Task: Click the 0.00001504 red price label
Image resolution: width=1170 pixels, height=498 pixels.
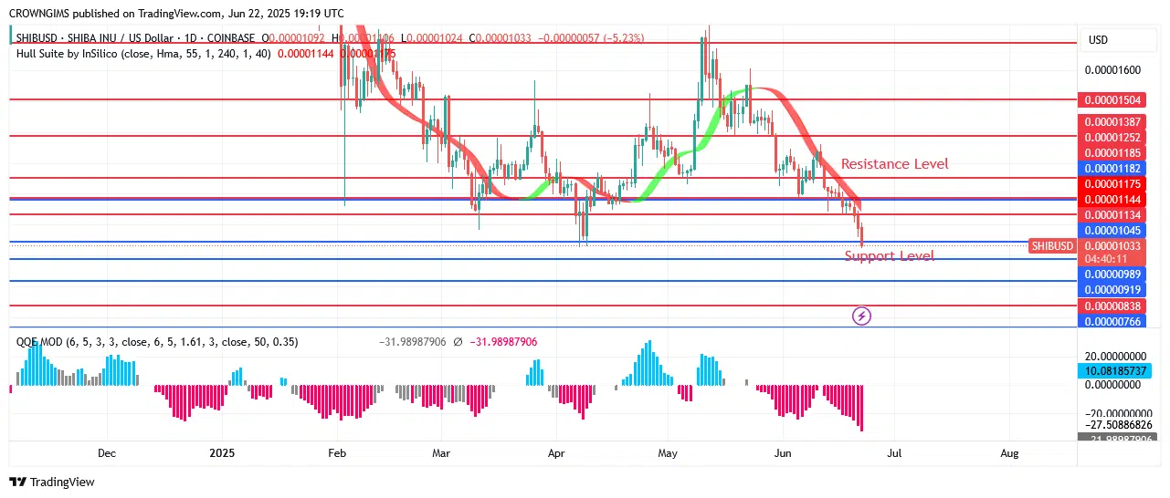Action: point(1112,100)
